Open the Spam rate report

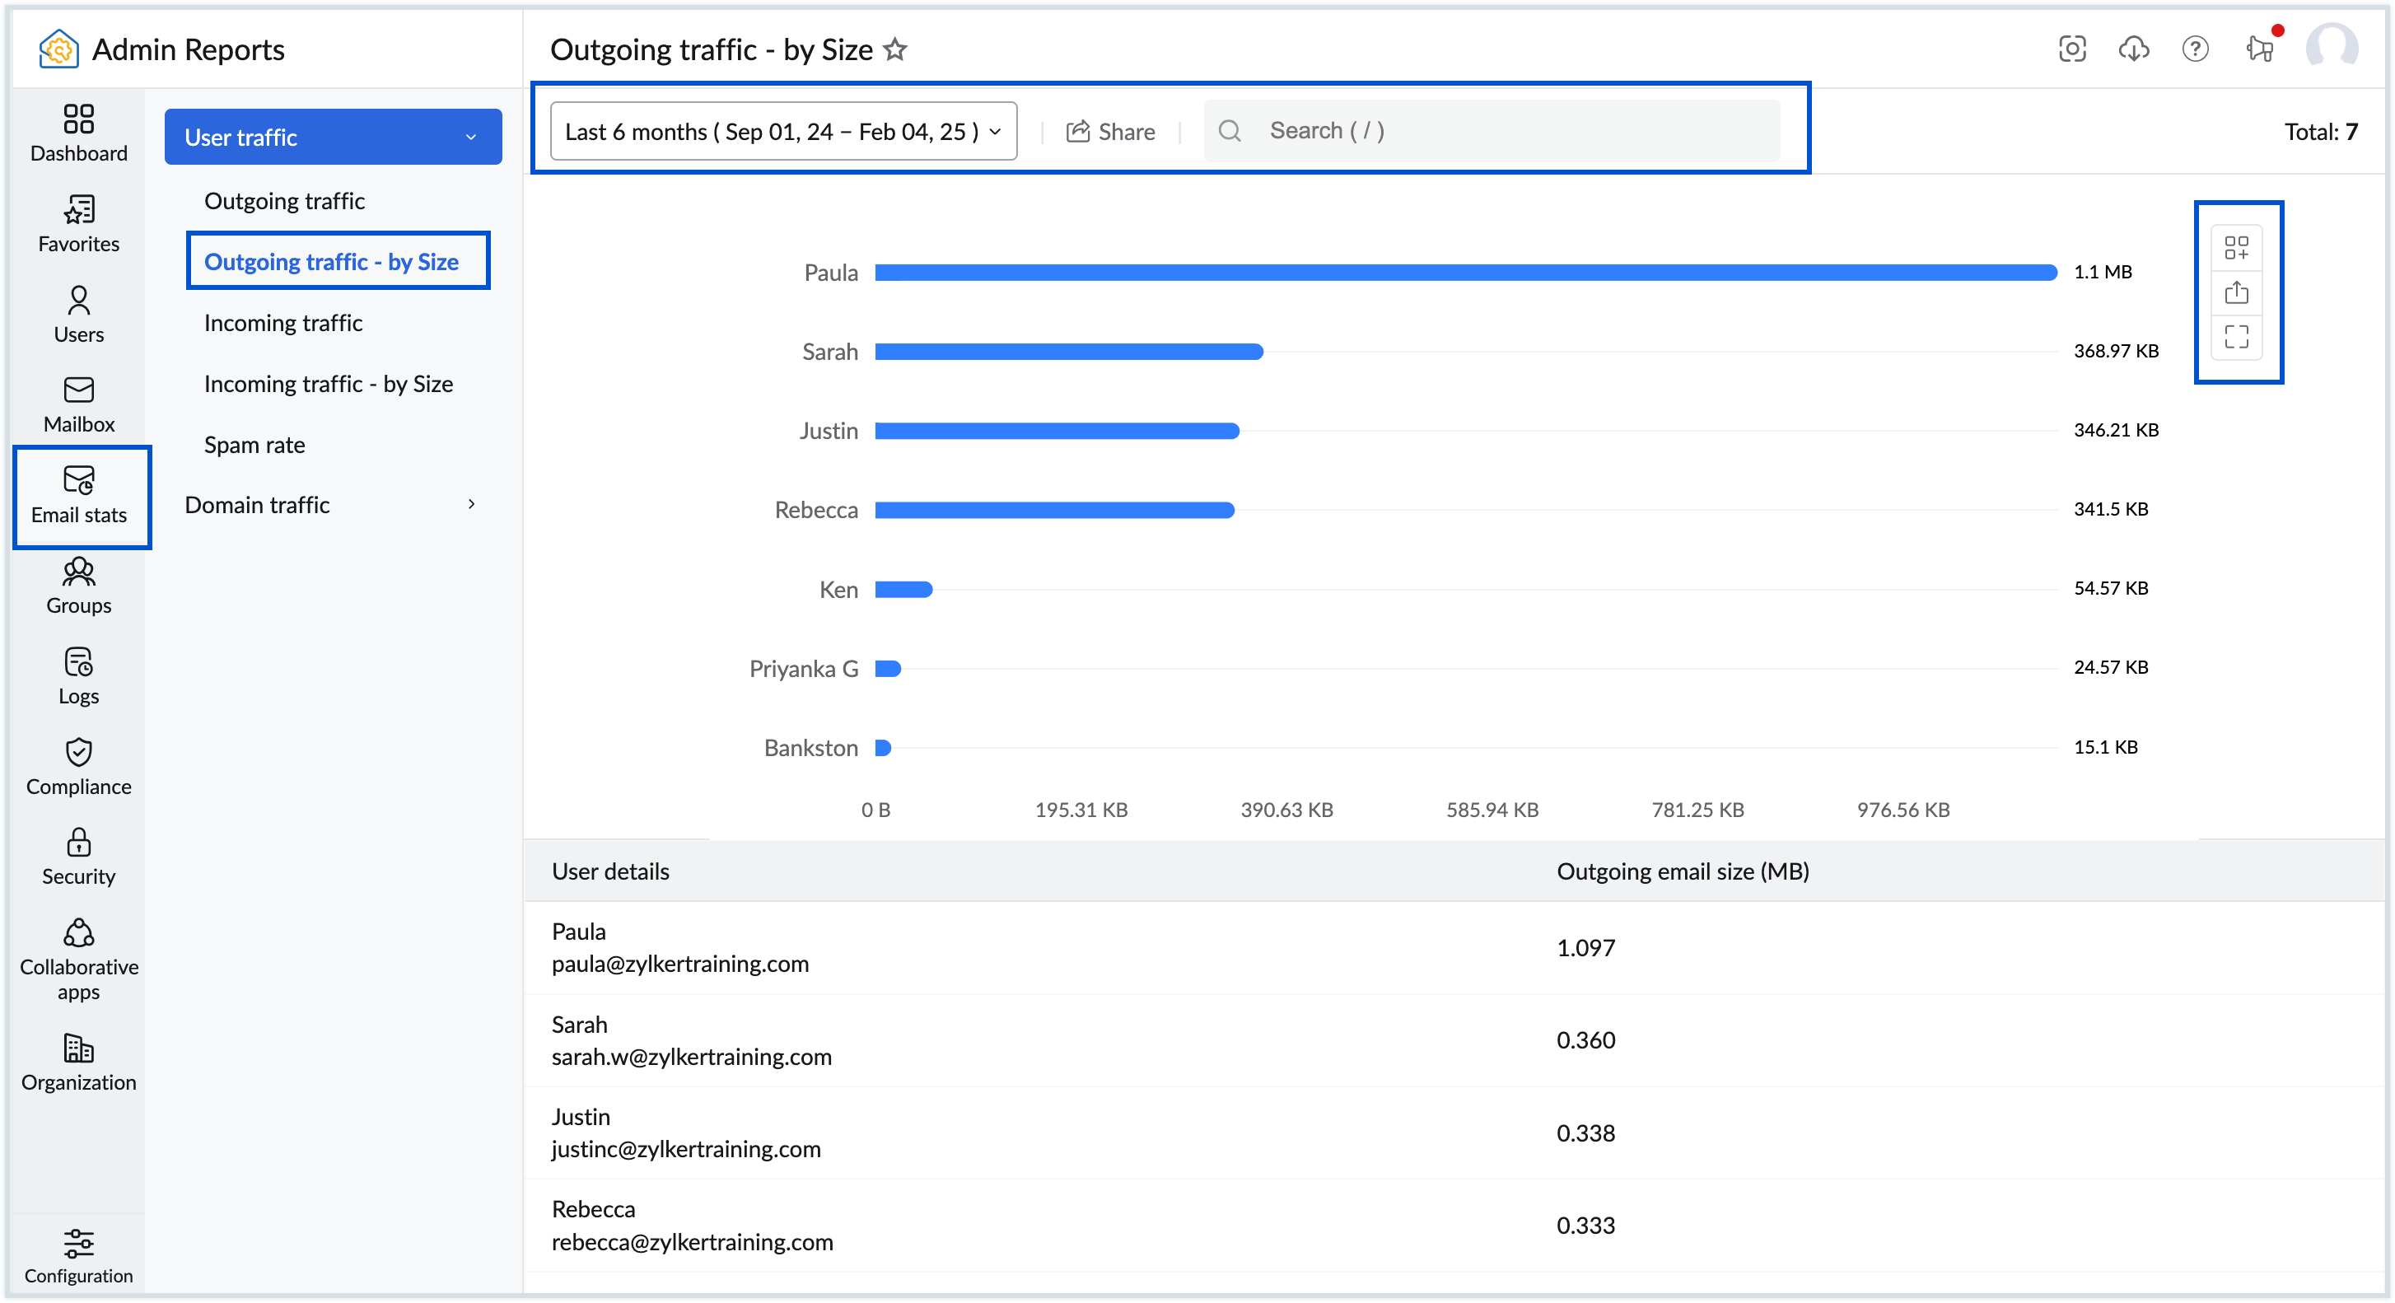click(x=254, y=444)
